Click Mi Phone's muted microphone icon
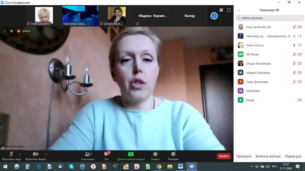 coord(294,54)
